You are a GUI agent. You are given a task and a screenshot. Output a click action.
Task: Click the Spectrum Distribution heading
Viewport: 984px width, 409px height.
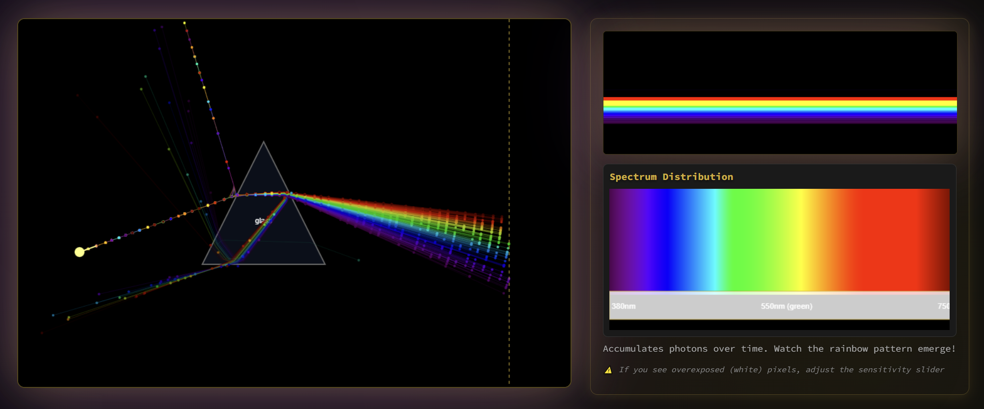(671, 177)
